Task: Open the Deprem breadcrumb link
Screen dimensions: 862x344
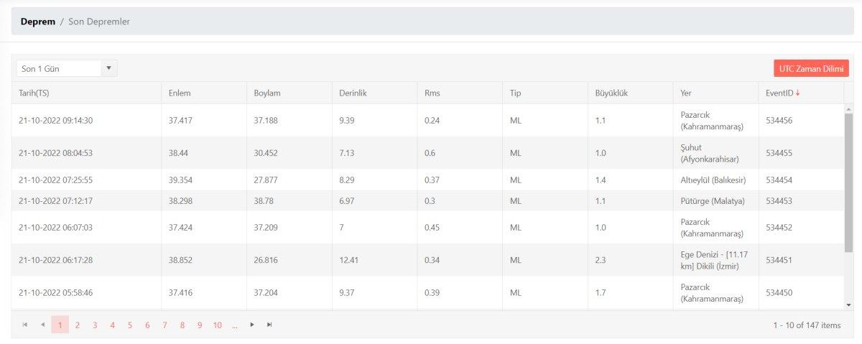Action: pyautogui.click(x=38, y=22)
